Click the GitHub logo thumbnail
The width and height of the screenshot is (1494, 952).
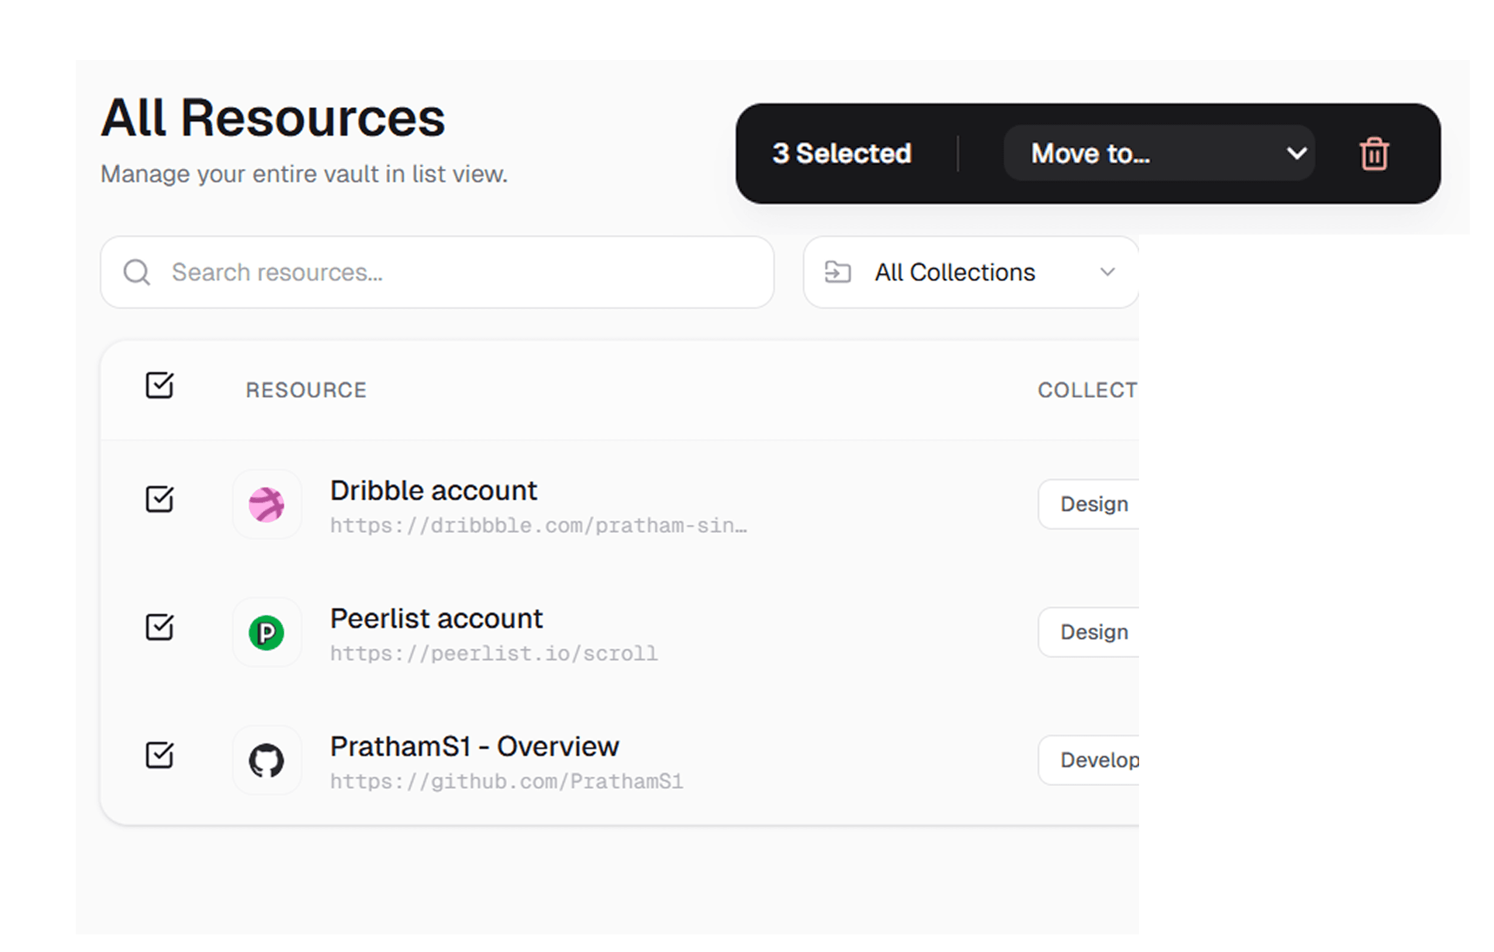(x=267, y=760)
